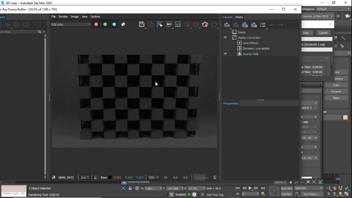The width and height of the screenshot is (352, 198).
Task: Start render with last teapot icon
Action: click(x=214, y=24)
